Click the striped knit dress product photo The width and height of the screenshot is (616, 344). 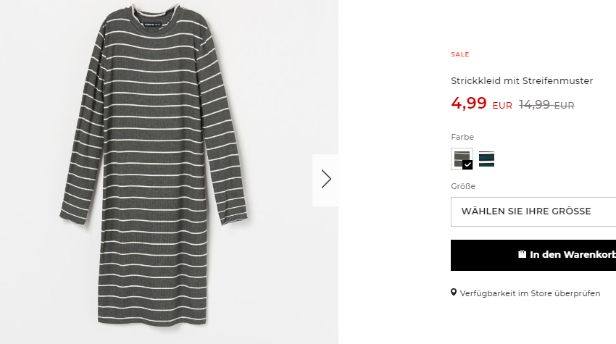[x=154, y=165]
